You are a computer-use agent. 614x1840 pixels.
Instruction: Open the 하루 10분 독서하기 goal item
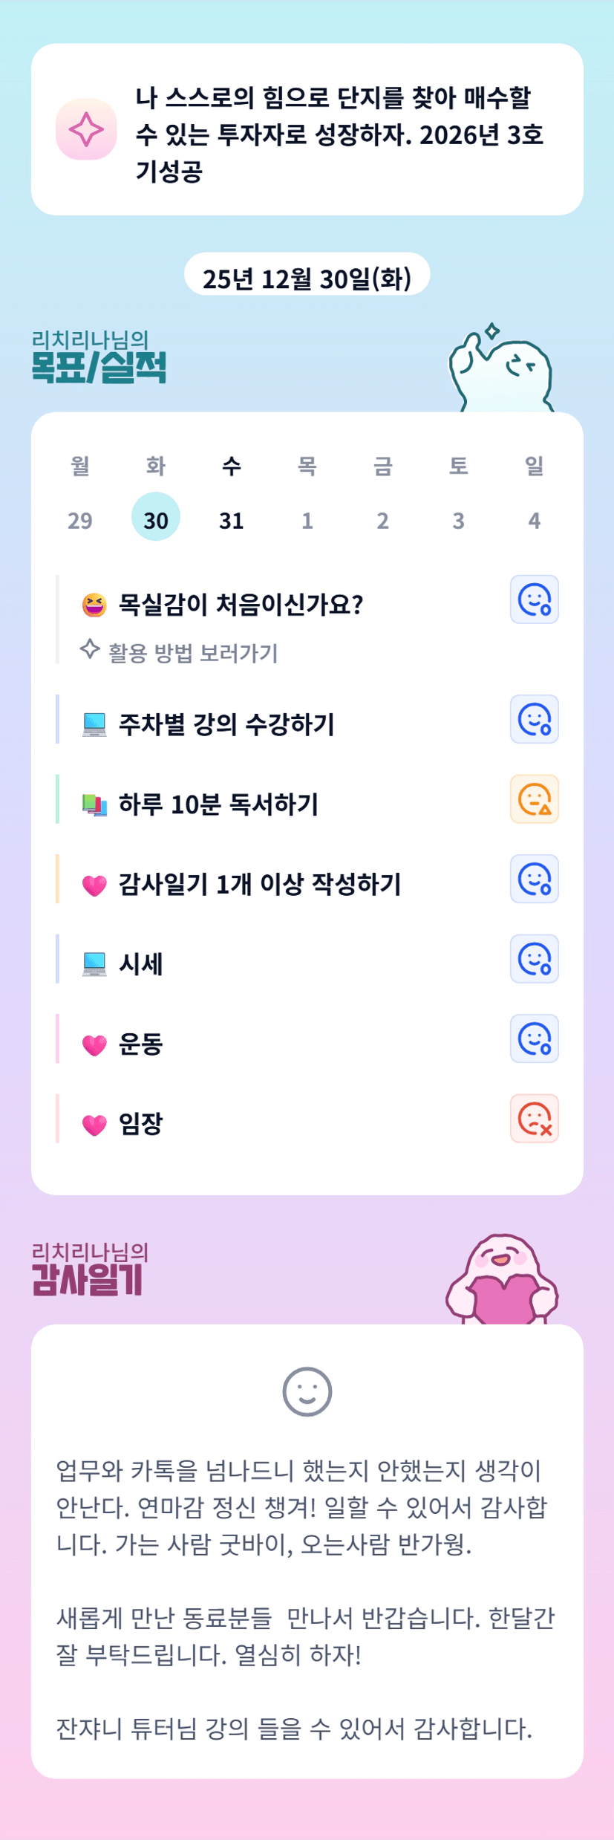pyautogui.click(x=218, y=804)
